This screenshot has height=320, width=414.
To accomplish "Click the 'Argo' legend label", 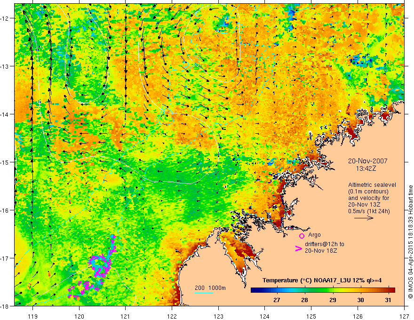I will 314,235.
